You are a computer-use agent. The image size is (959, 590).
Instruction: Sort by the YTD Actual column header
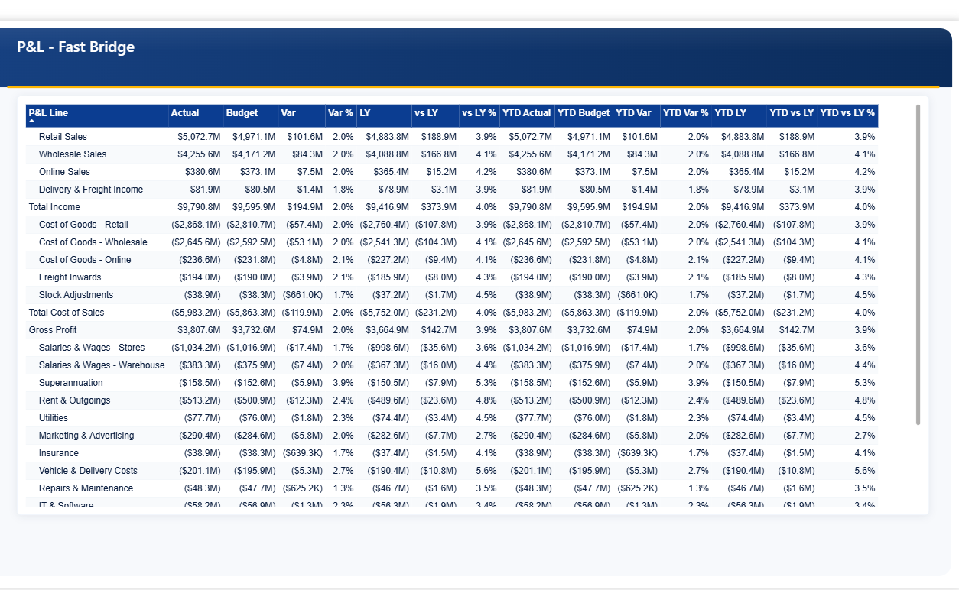click(x=527, y=115)
